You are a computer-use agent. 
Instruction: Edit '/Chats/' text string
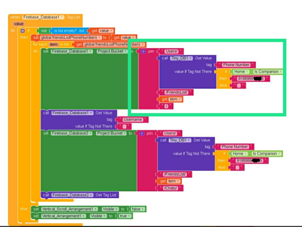pos(171,188)
